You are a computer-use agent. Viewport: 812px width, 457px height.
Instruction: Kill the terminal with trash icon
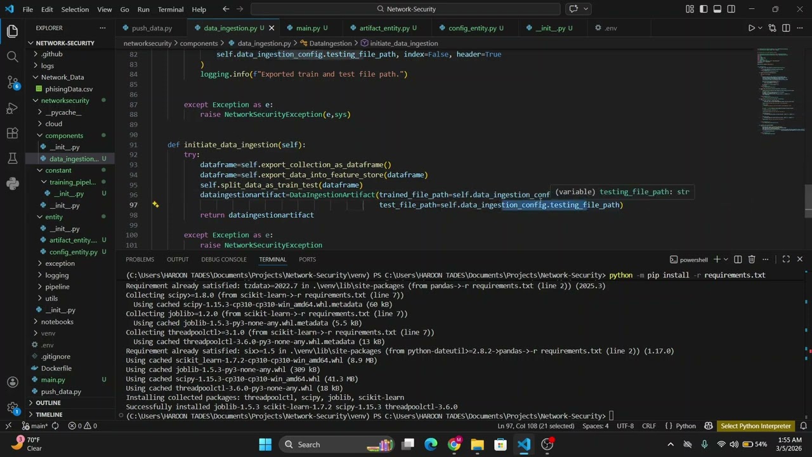(752, 259)
